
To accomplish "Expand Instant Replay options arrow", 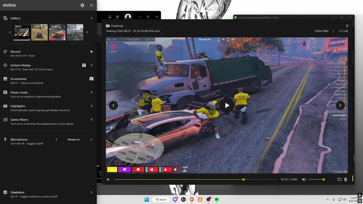I will coord(91,65).
